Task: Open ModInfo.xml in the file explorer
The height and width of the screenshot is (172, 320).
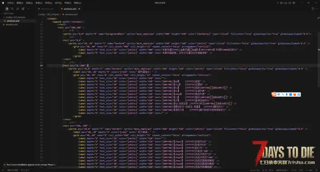Action: 12,25
